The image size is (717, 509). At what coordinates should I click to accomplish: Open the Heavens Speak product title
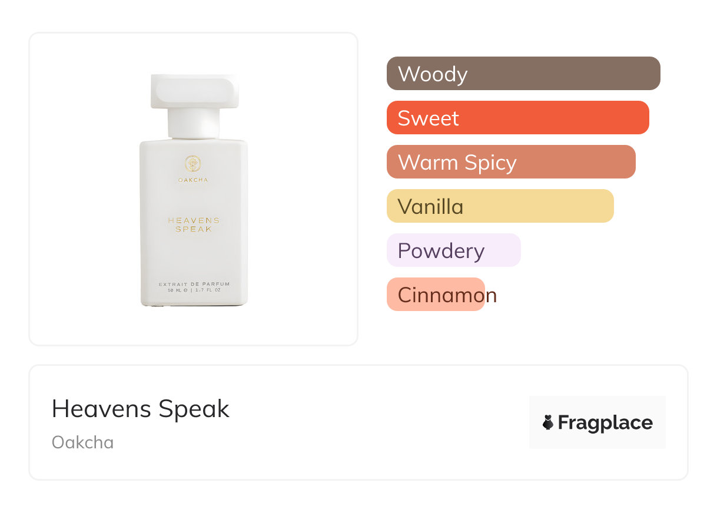click(141, 409)
